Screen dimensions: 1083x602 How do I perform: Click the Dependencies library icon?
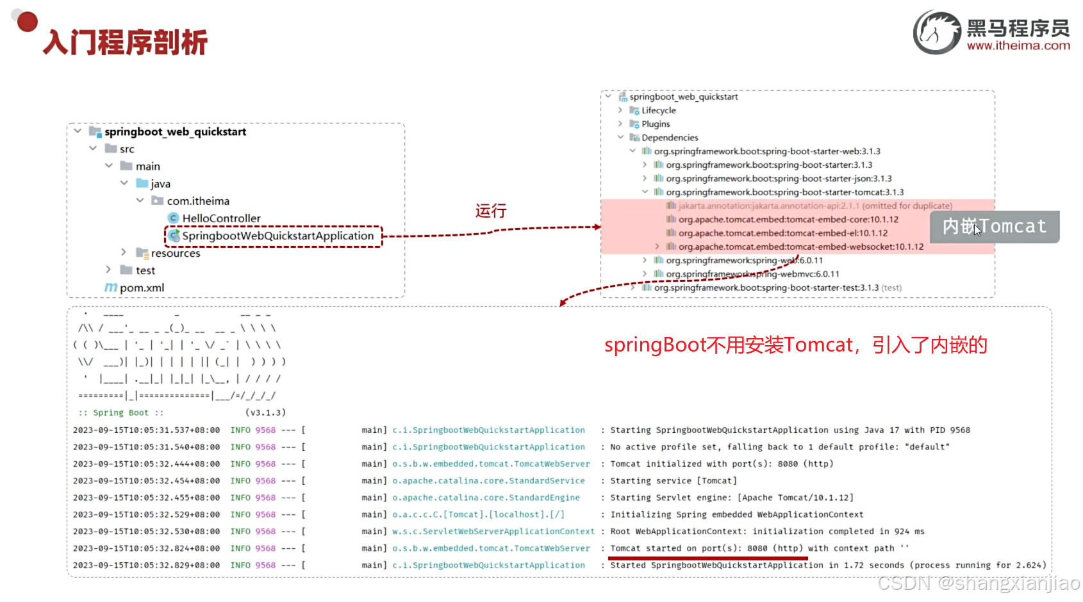point(634,138)
